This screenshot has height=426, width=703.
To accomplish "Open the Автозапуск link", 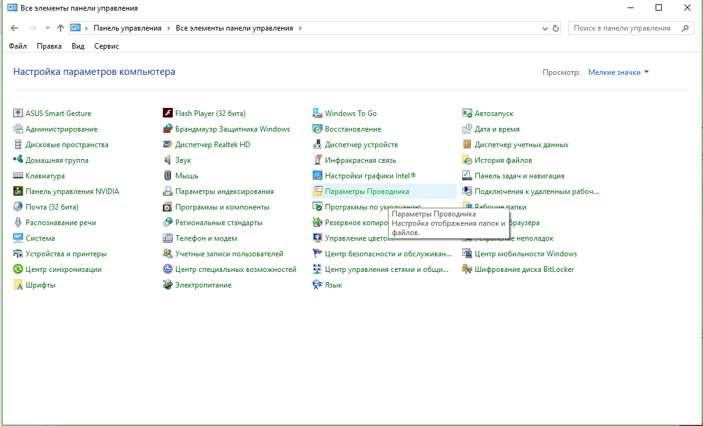I will 494,114.
